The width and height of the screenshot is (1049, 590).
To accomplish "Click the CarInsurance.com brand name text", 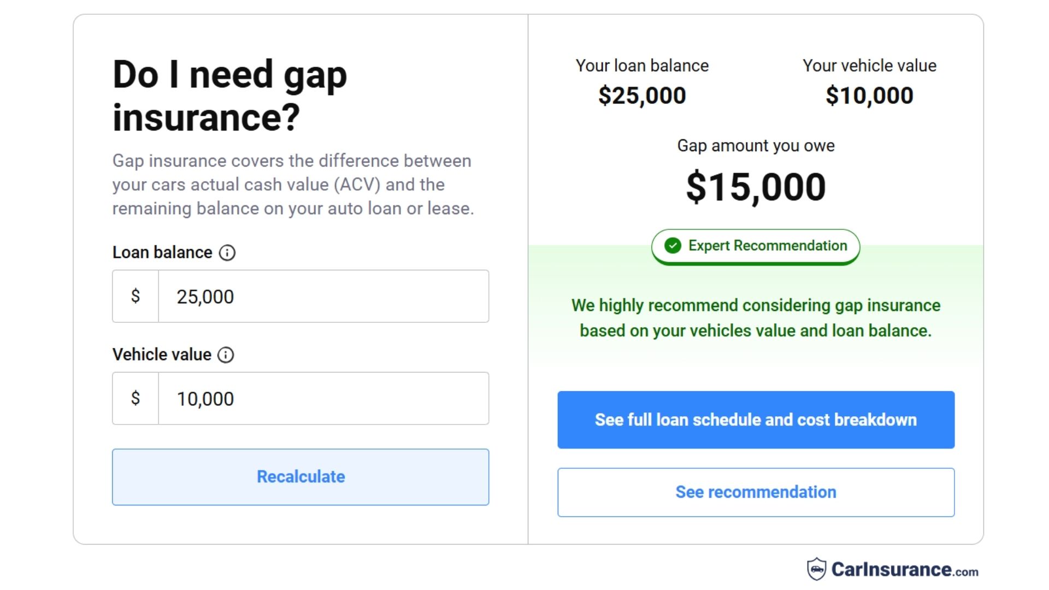I will (905, 570).
